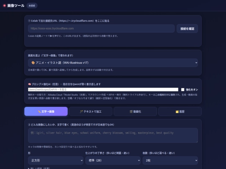Click the red connection status dot
The width and height of the screenshot is (226, 169).
[5, 5]
